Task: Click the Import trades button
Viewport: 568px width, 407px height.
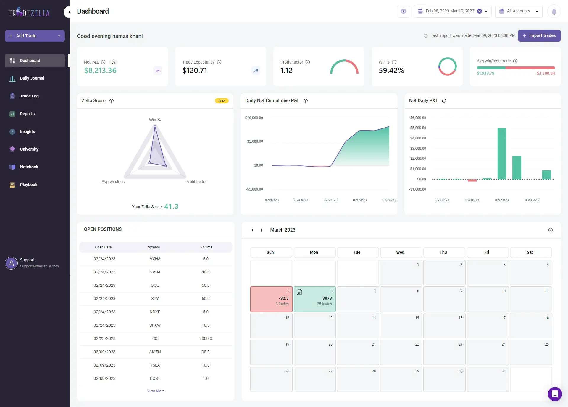Action: [539, 36]
